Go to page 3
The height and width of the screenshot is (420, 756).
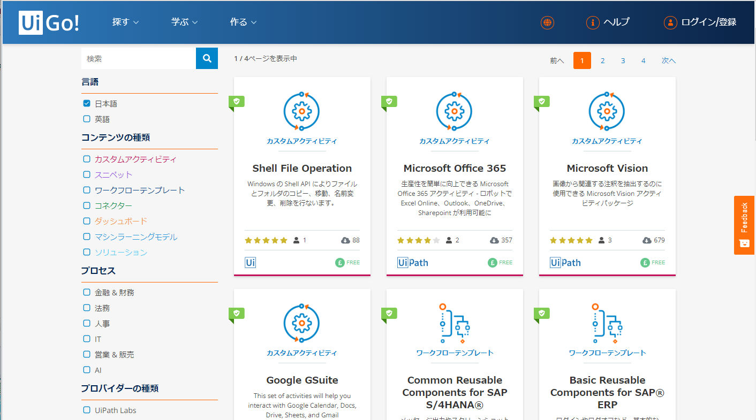click(623, 60)
